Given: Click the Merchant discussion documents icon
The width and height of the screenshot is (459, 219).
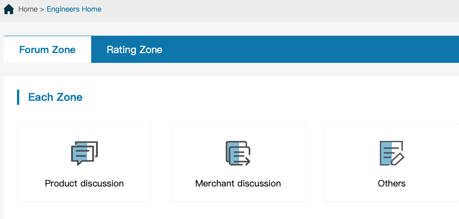Looking at the screenshot, I should tap(238, 153).
